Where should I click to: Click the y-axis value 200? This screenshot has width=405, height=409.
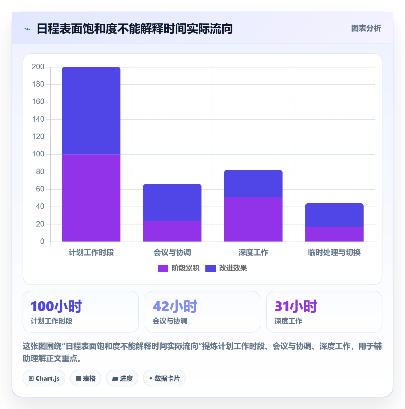coord(38,67)
